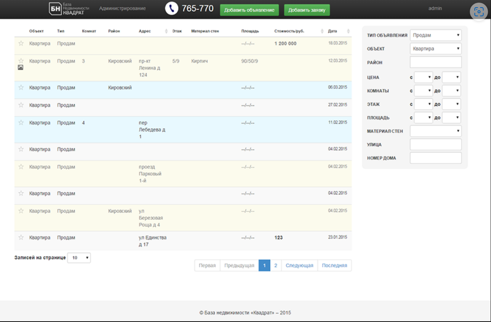Favorite the проезд Парковый 1-й listing
Viewport: 491px width, 322px height.
pyautogui.click(x=21, y=167)
